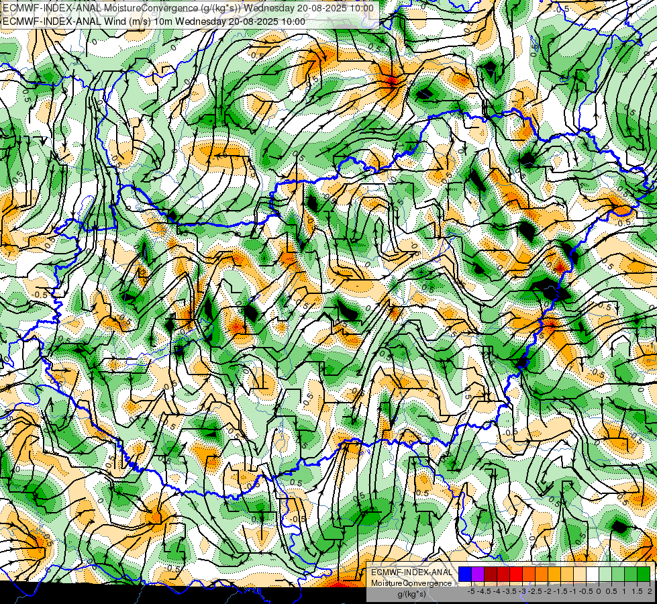This screenshot has width=657, height=604.
Task: Click the 0 label in the legend scale
Action: [x=599, y=591]
